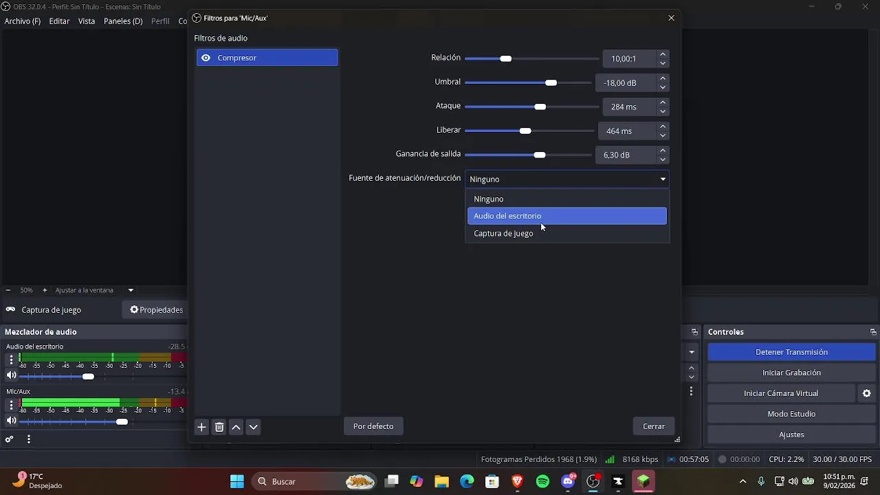Open the Perfil menu
Viewport: 880px width, 495px height.
coord(160,21)
